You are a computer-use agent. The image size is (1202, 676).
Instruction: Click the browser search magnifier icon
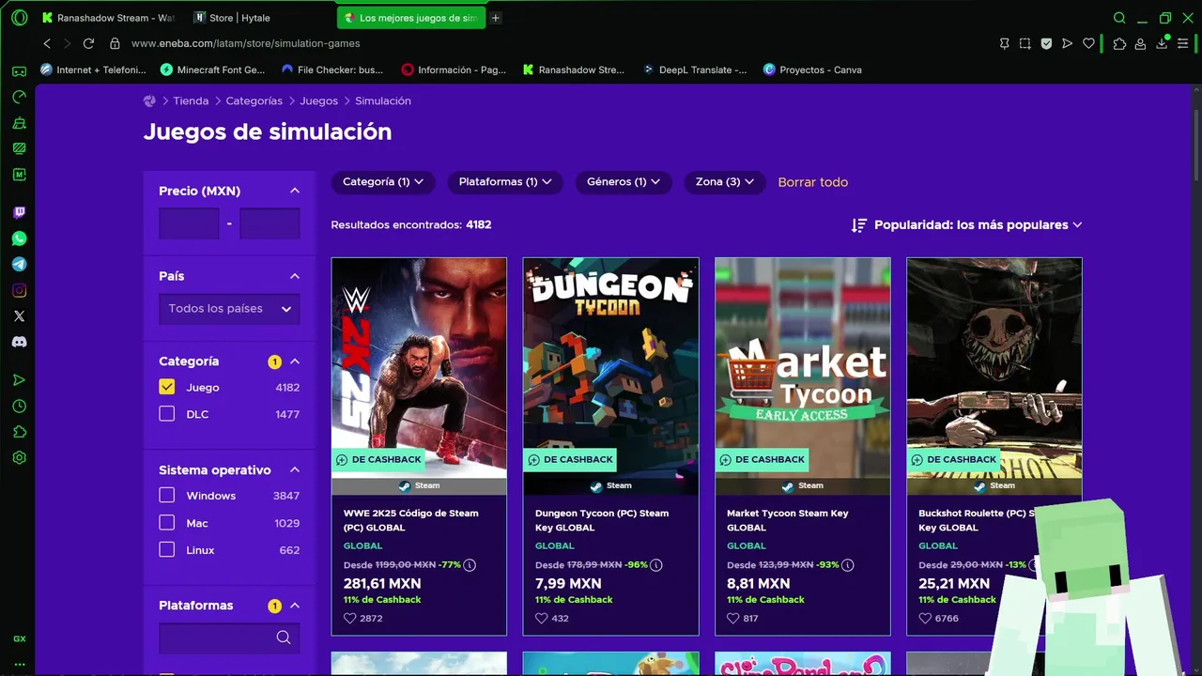(1119, 18)
